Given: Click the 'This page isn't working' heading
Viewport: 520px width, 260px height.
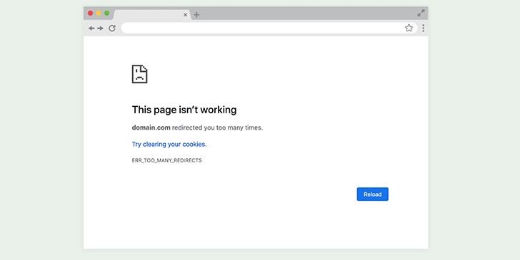Looking at the screenshot, I should pos(184,110).
